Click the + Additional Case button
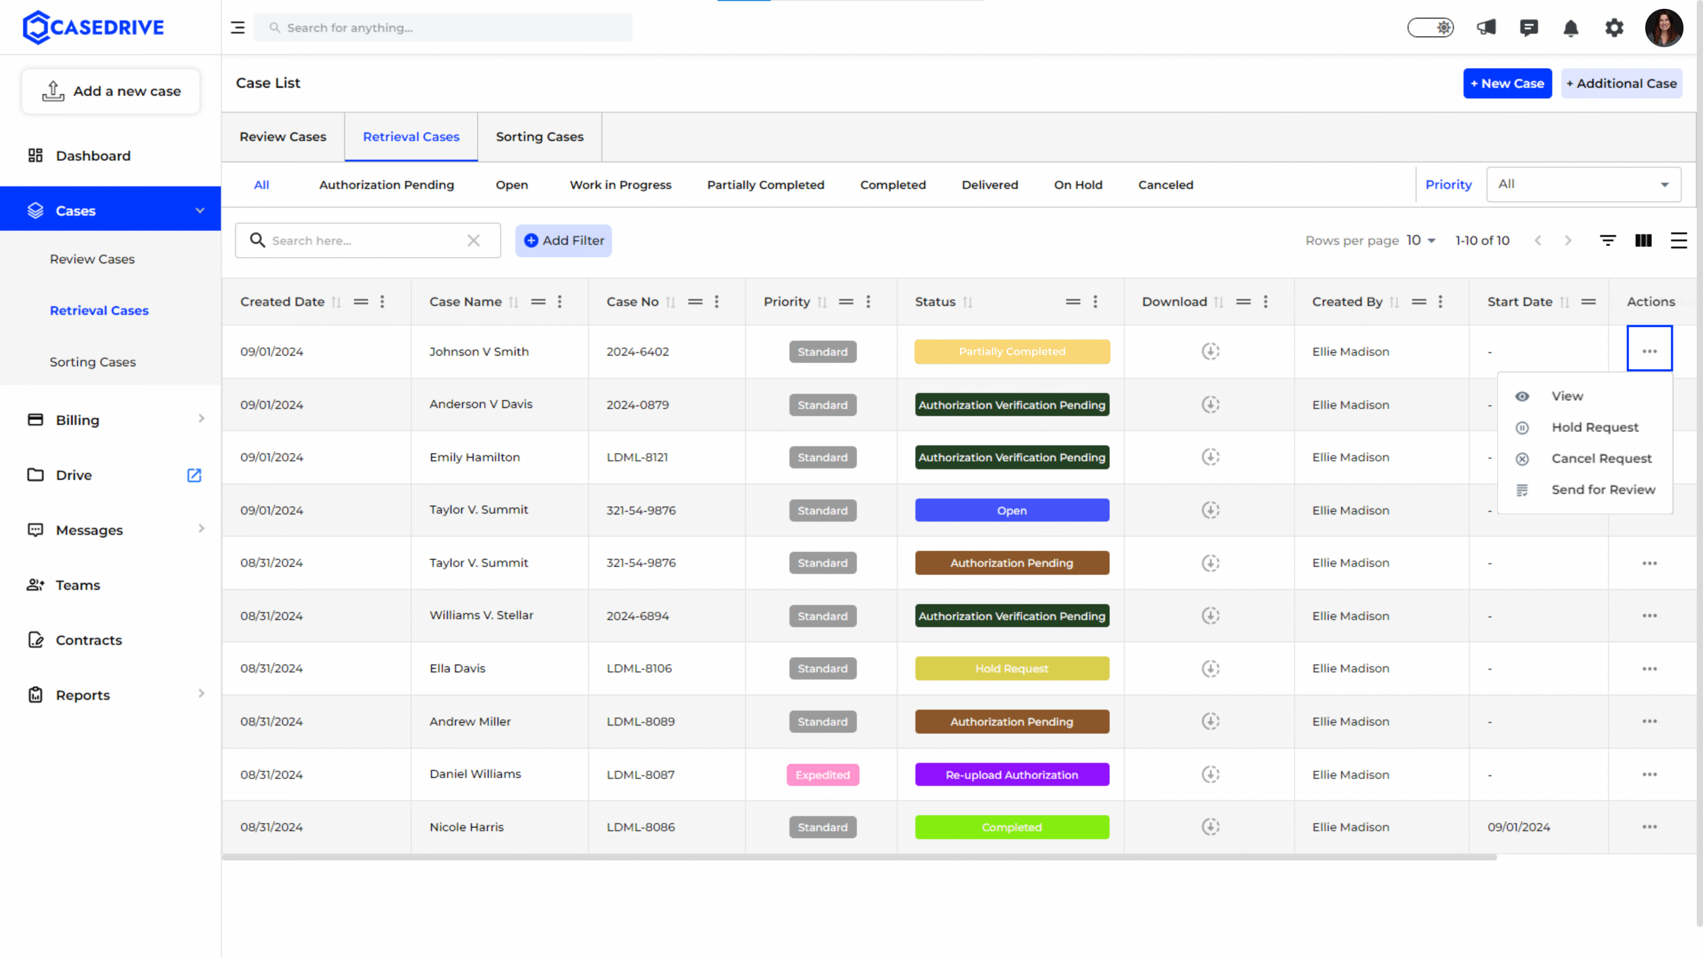This screenshot has width=1703, height=958. [1621, 83]
